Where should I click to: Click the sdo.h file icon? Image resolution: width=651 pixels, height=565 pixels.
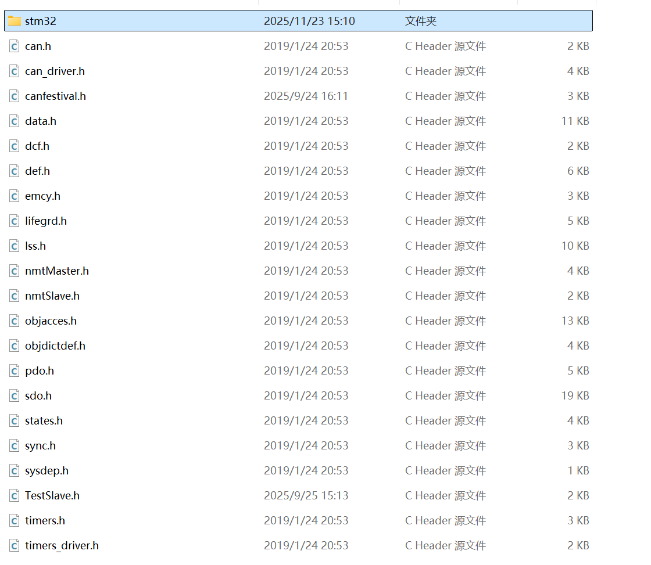[x=15, y=396]
